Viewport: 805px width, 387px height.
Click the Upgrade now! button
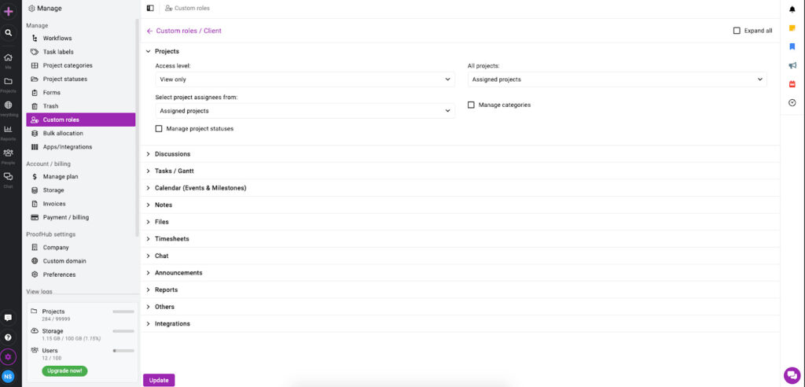coord(64,370)
